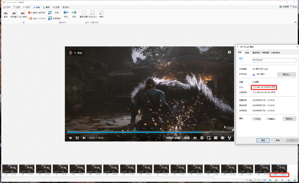
Task: Click 取消 in properties dialog
Action: (x=278, y=140)
